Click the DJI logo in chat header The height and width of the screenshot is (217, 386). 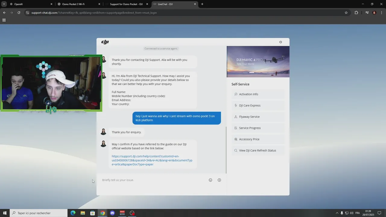pos(105,42)
